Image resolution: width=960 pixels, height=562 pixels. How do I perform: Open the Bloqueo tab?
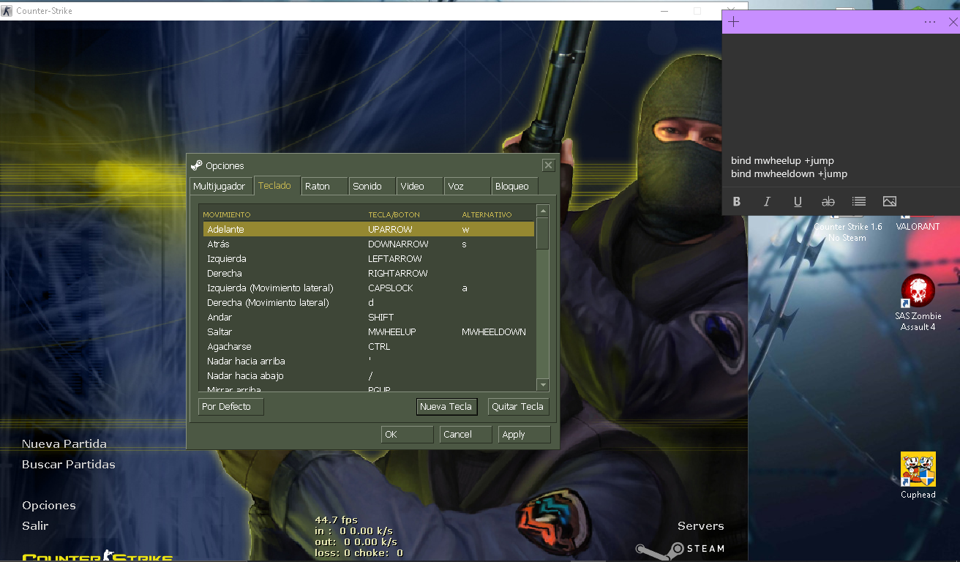point(514,187)
